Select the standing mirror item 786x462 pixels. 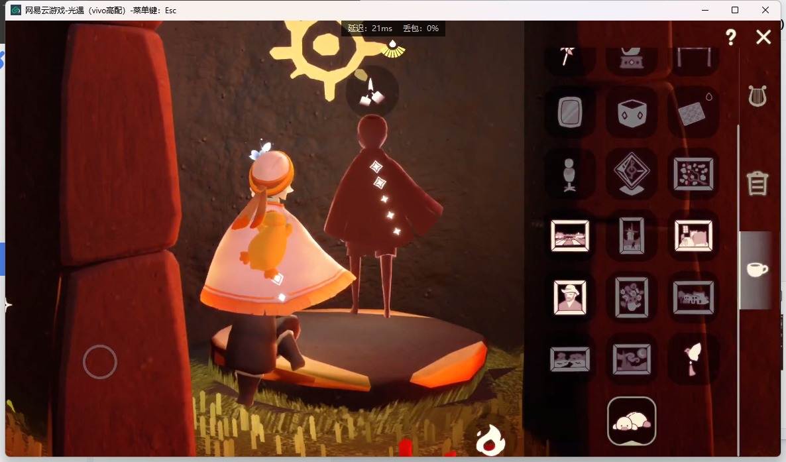tap(570, 112)
